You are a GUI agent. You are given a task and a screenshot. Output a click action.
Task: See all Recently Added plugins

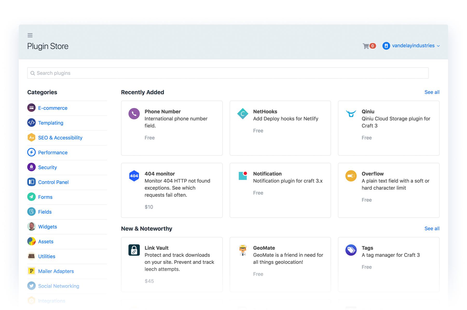pyautogui.click(x=432, y=92)
